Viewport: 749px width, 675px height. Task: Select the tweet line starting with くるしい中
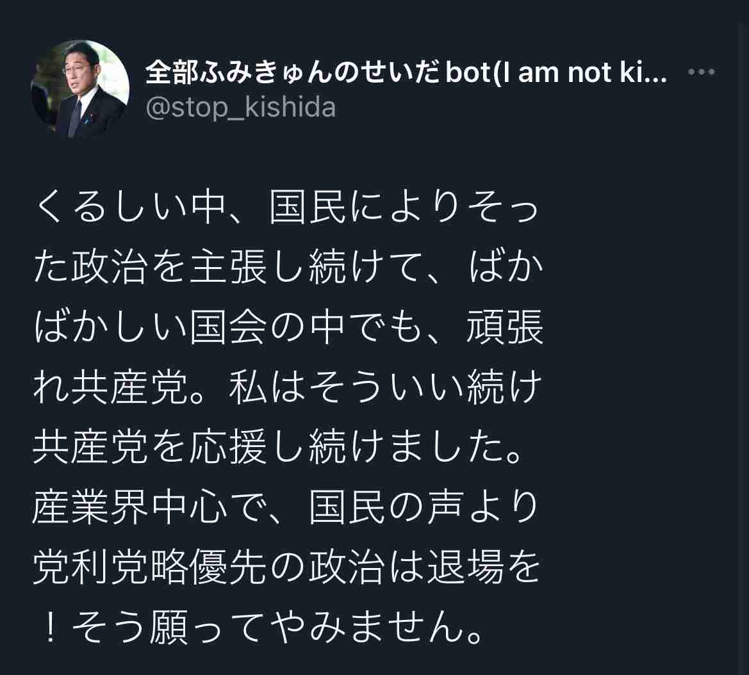(x=286, y=207)
